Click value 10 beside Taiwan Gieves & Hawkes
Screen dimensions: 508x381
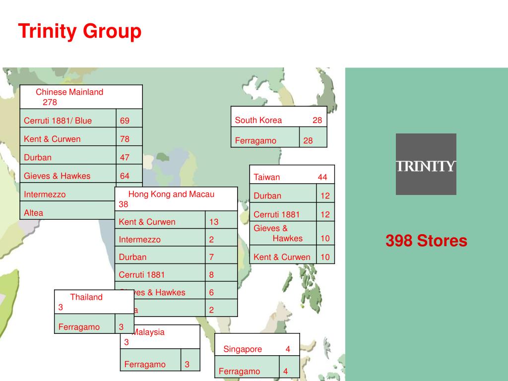point(325,233)
